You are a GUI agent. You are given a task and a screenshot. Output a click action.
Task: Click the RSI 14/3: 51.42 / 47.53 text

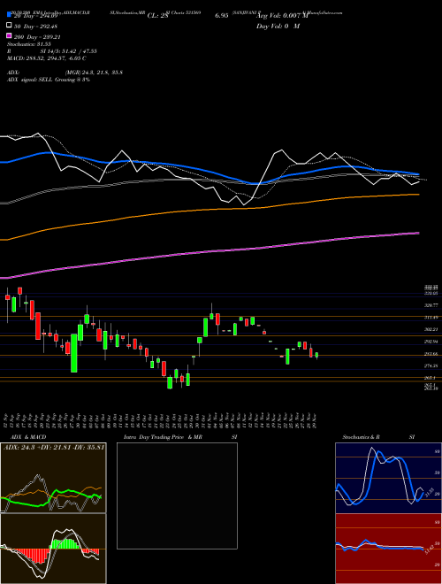click(x=52, y=51)
